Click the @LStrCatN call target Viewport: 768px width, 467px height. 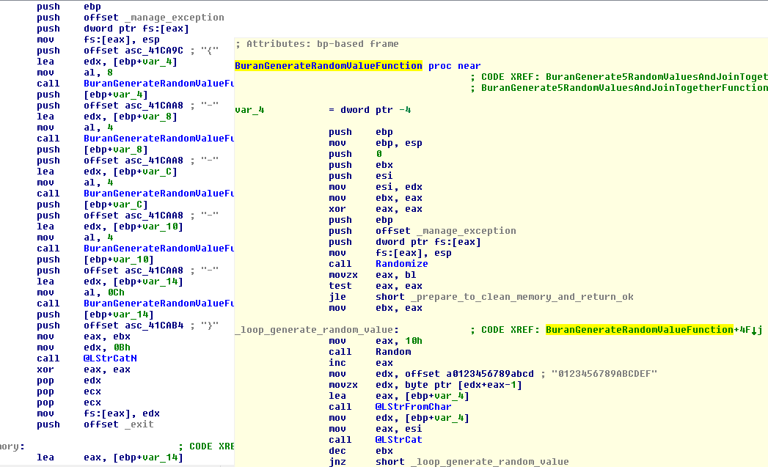(x=110, y=358)
